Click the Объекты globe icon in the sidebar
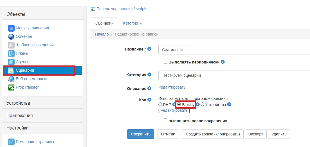Viewport: 310px width, 147px height. (x=11, y=37)
